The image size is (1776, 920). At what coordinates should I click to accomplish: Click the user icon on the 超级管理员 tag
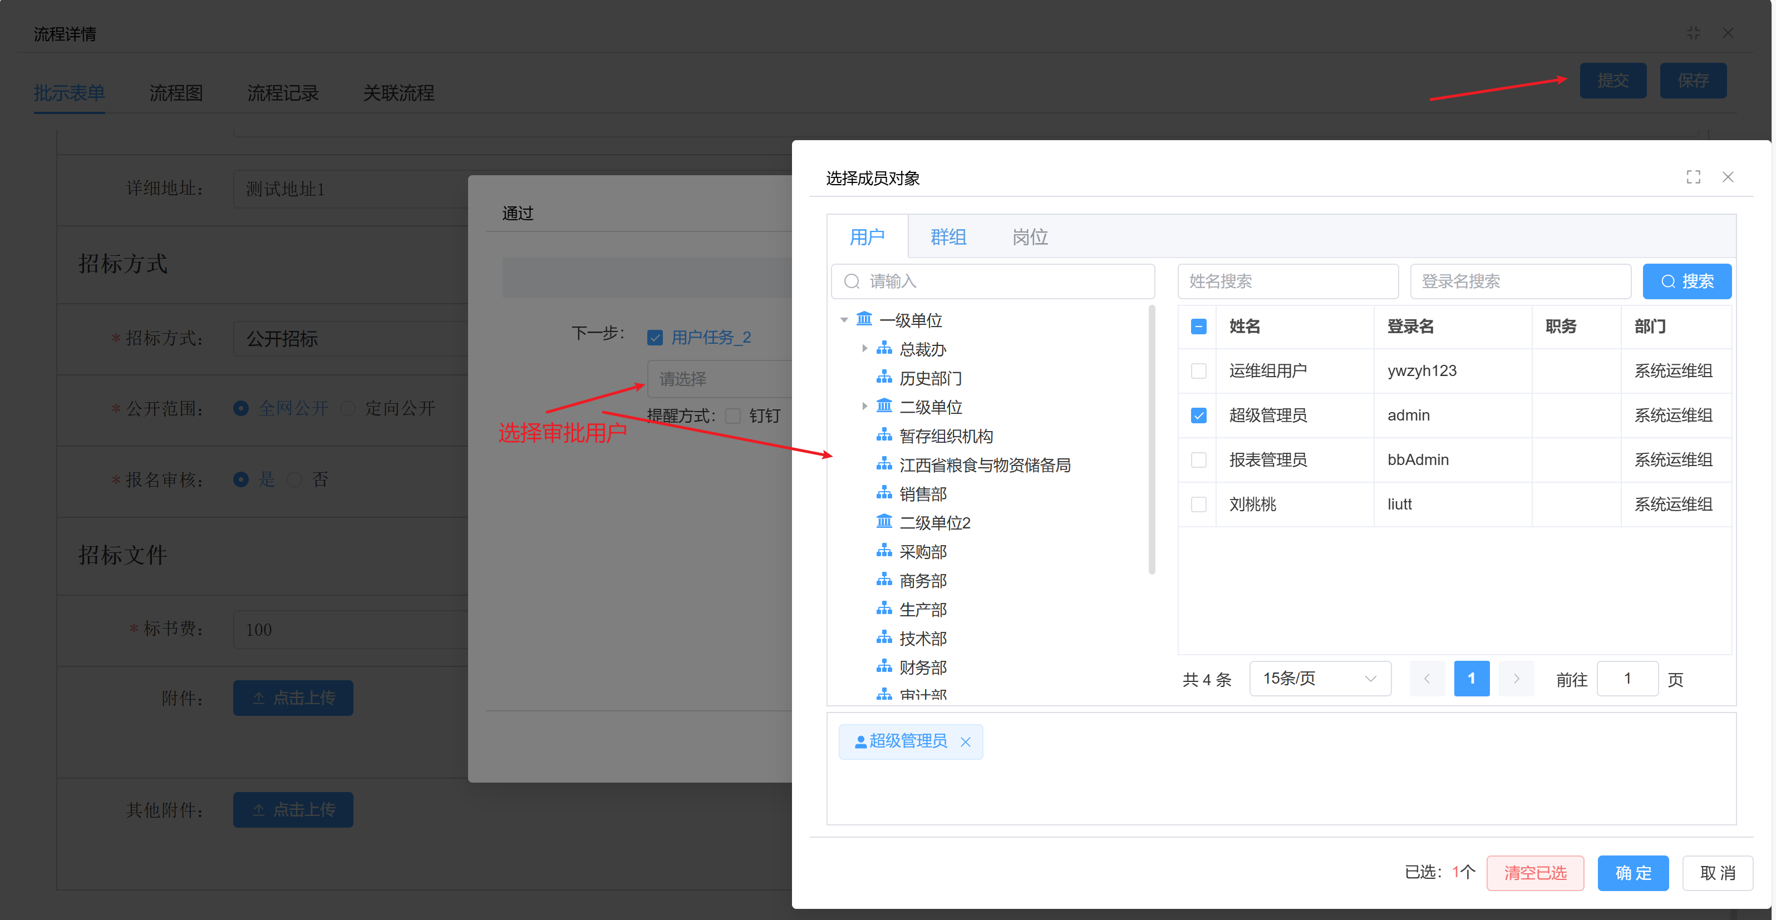(x=860, y=741)
